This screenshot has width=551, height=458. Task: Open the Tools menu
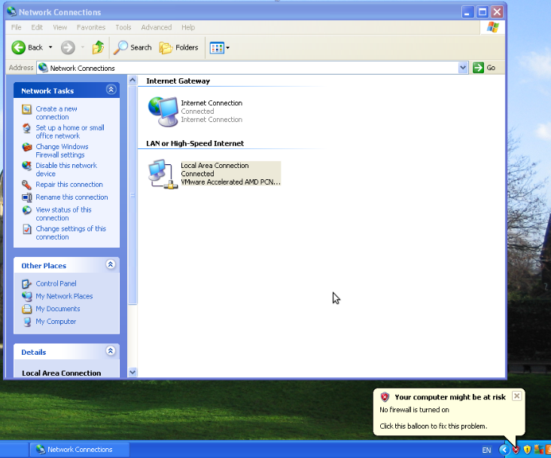point(123,27)
